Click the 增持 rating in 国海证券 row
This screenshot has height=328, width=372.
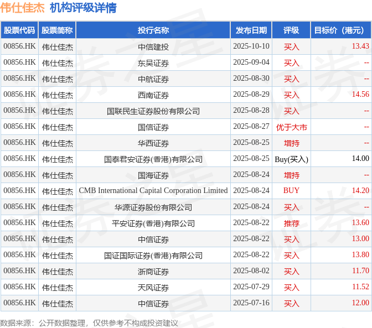[291, 175]
